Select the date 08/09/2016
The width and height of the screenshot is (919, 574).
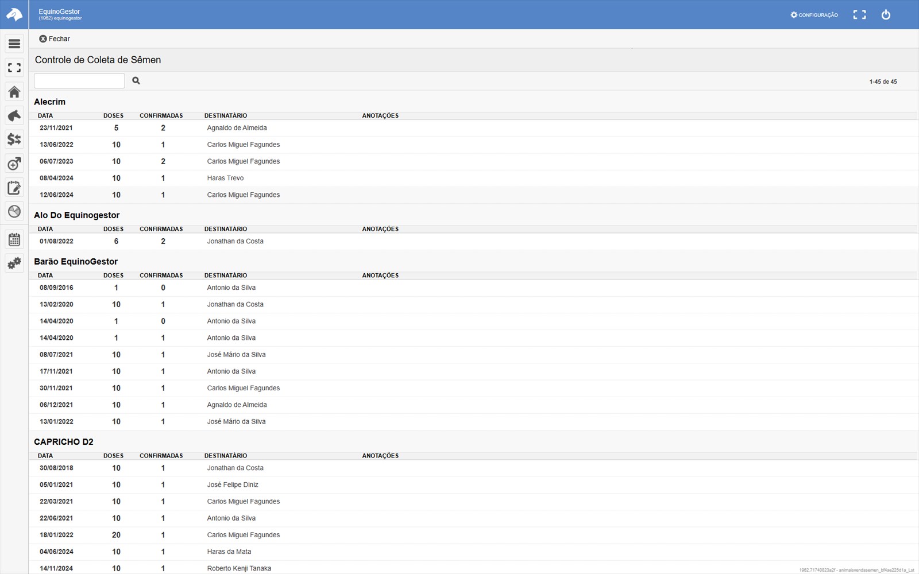click(x=56, y=288)
